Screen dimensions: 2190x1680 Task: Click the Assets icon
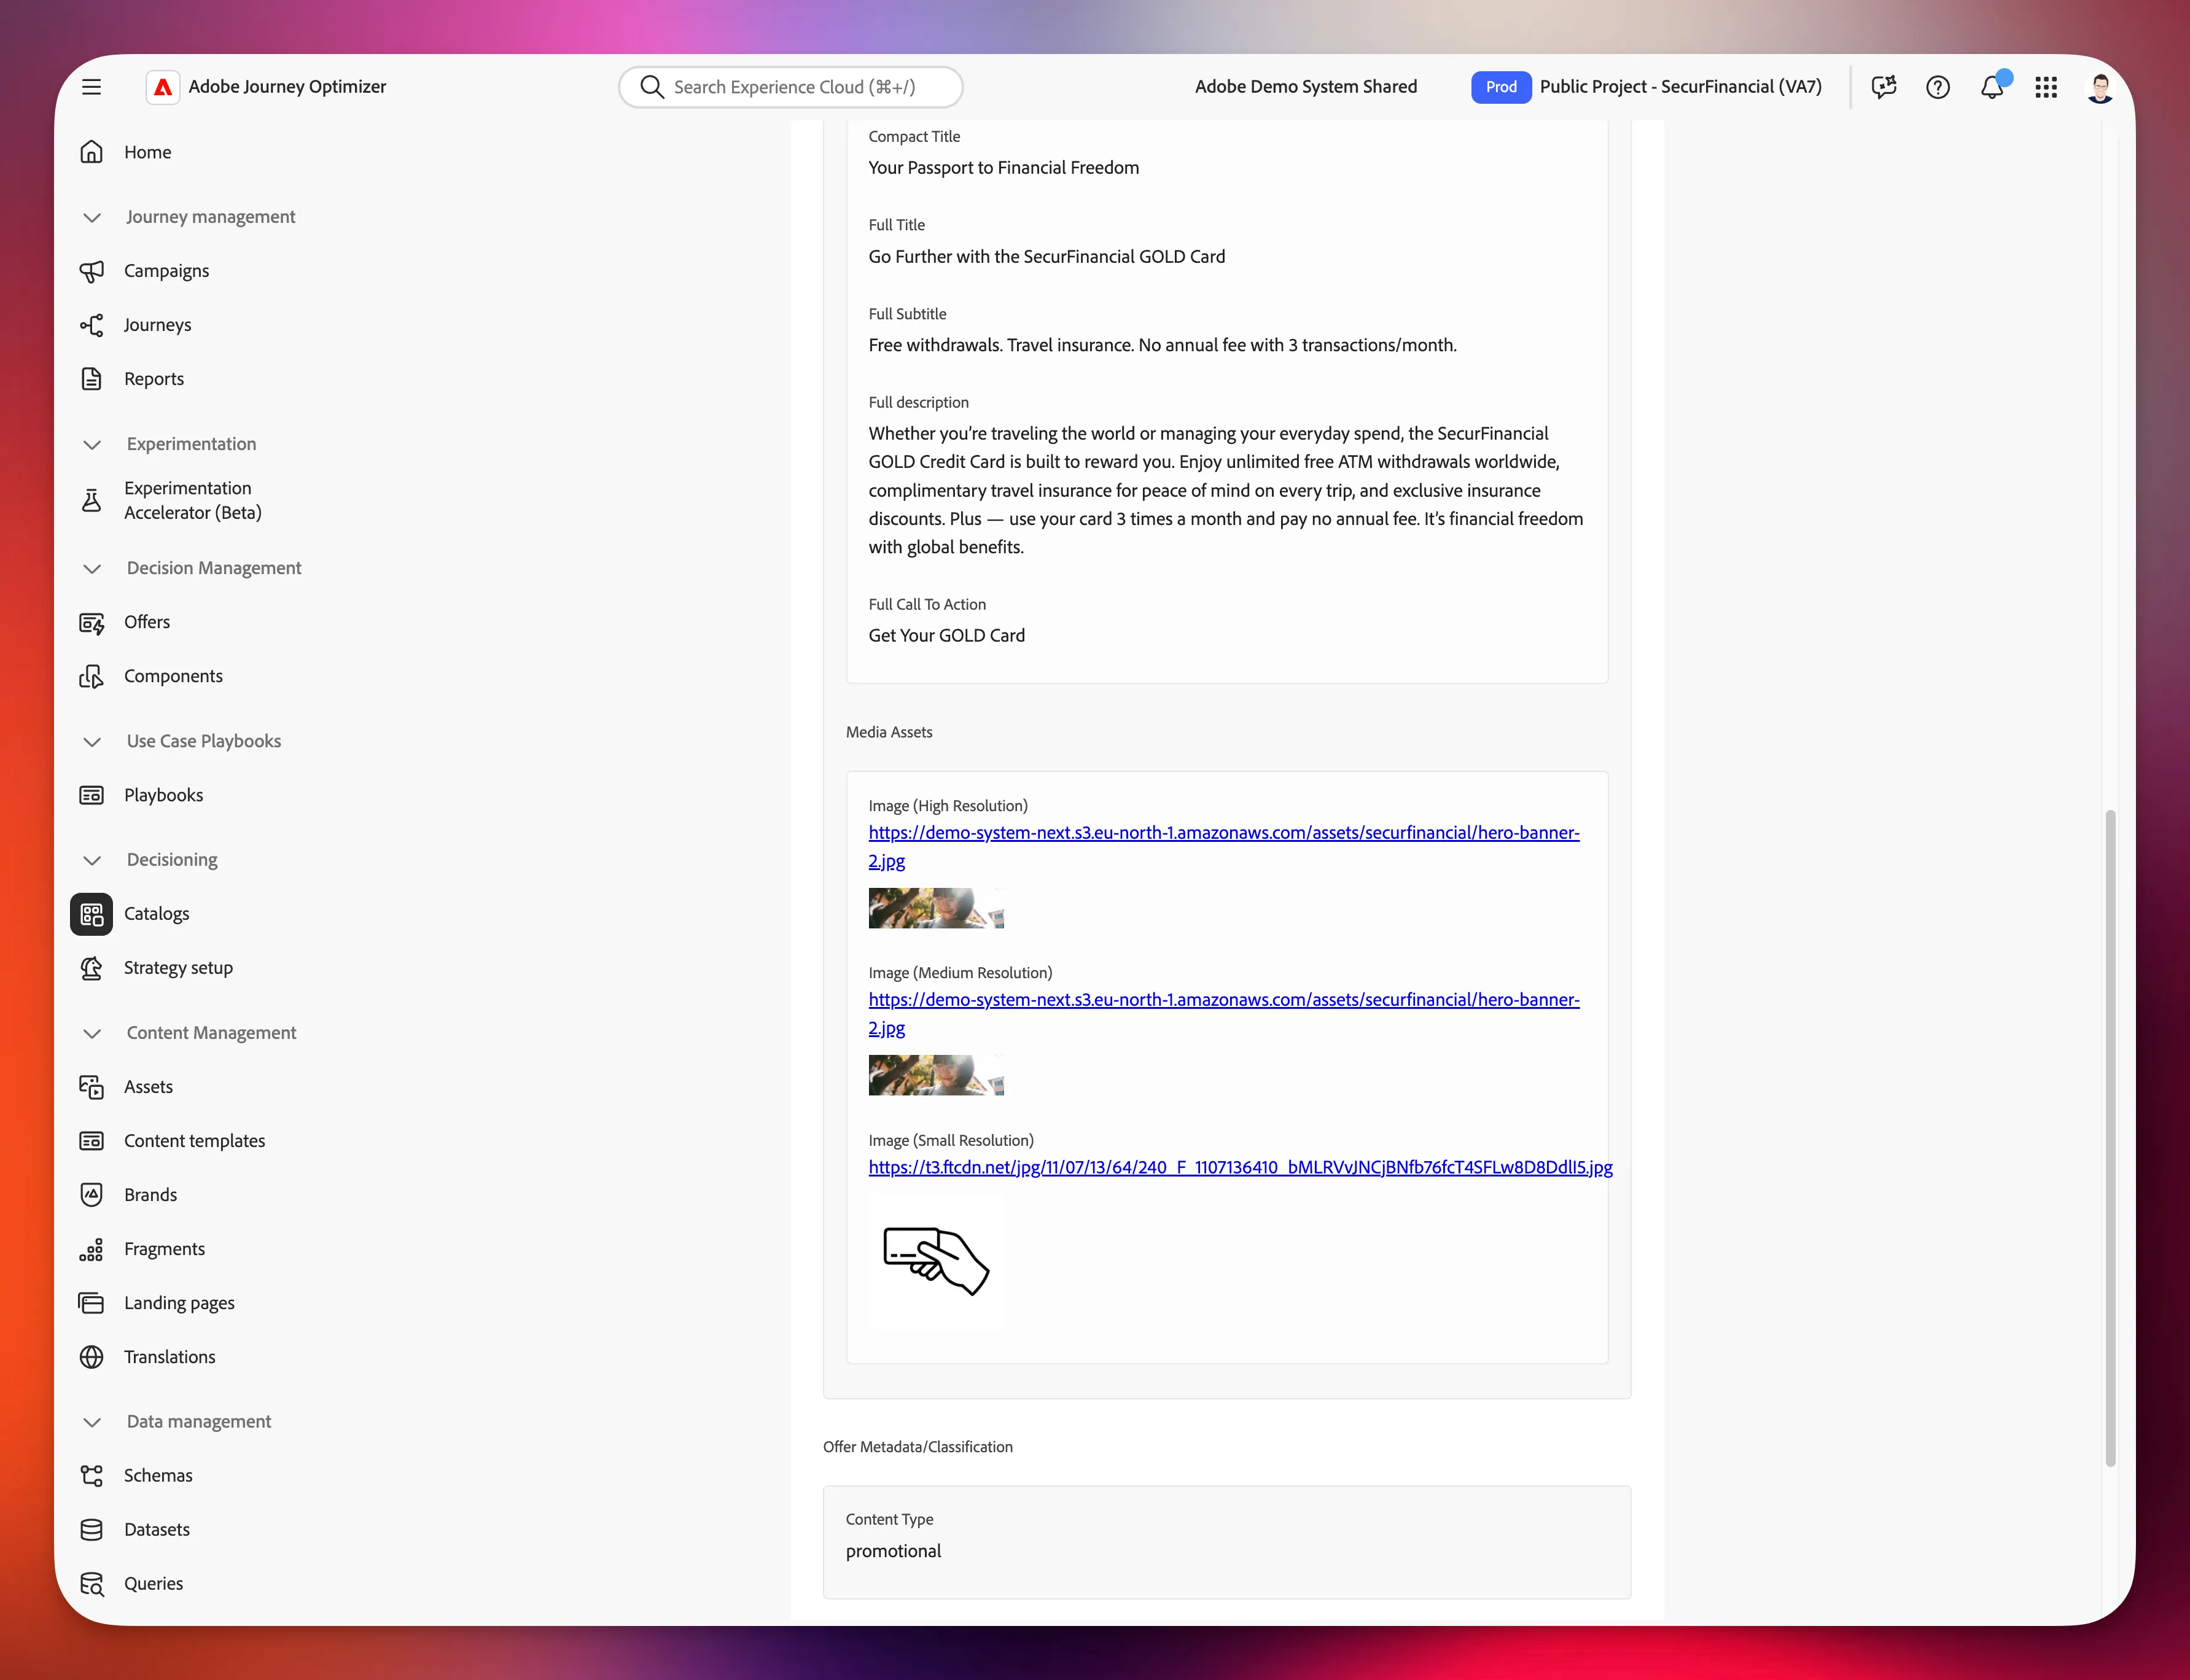pos(91,1087)
